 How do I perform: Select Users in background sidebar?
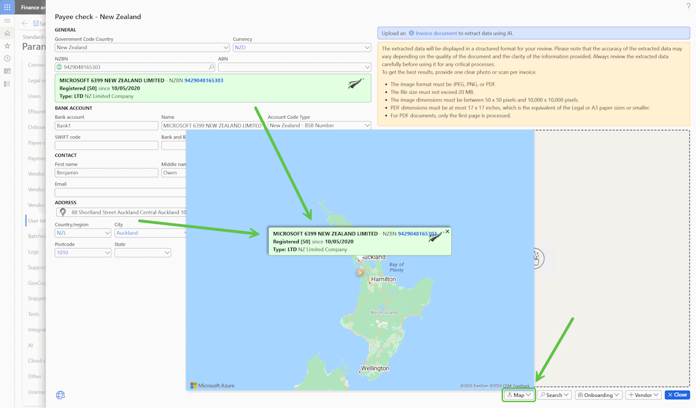click(35, 96)
